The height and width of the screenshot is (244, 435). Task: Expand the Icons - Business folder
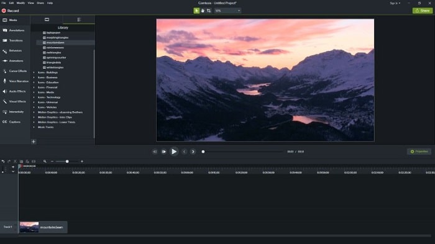[34, 78]
